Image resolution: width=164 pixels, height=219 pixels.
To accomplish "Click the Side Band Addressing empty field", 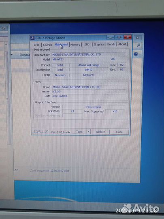I will pyautogui.click(x=72, y=116).
